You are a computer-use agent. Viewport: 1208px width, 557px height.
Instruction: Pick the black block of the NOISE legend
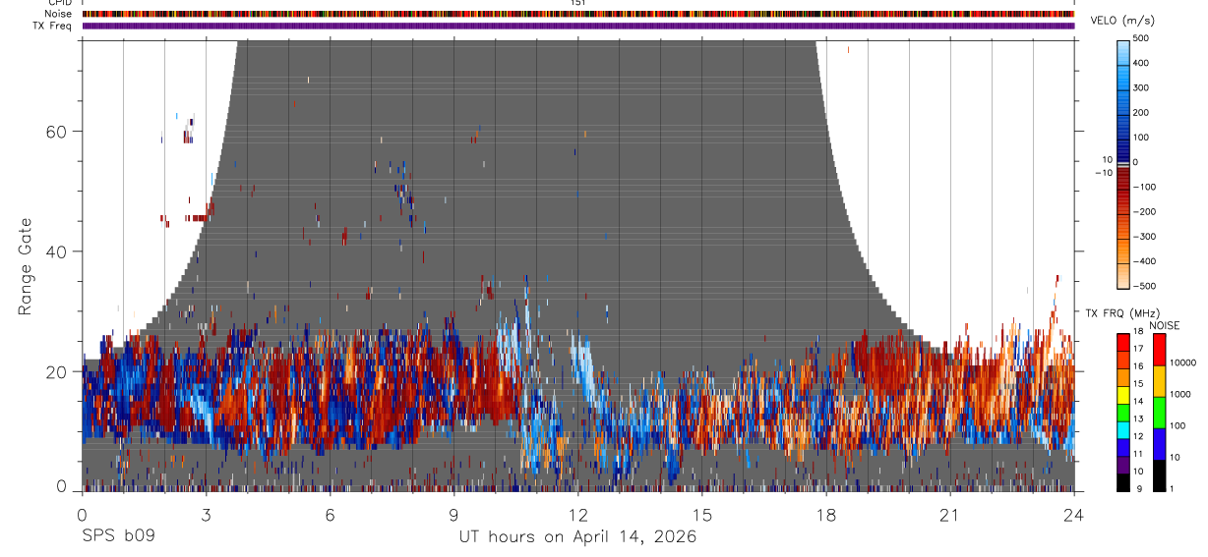click(1159, 475)
